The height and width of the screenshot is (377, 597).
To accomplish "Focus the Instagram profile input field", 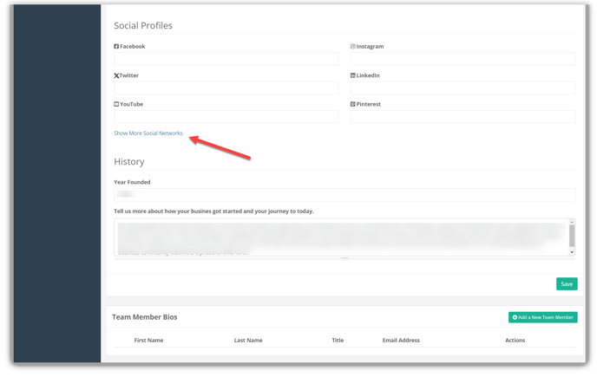I will [463, 59].
